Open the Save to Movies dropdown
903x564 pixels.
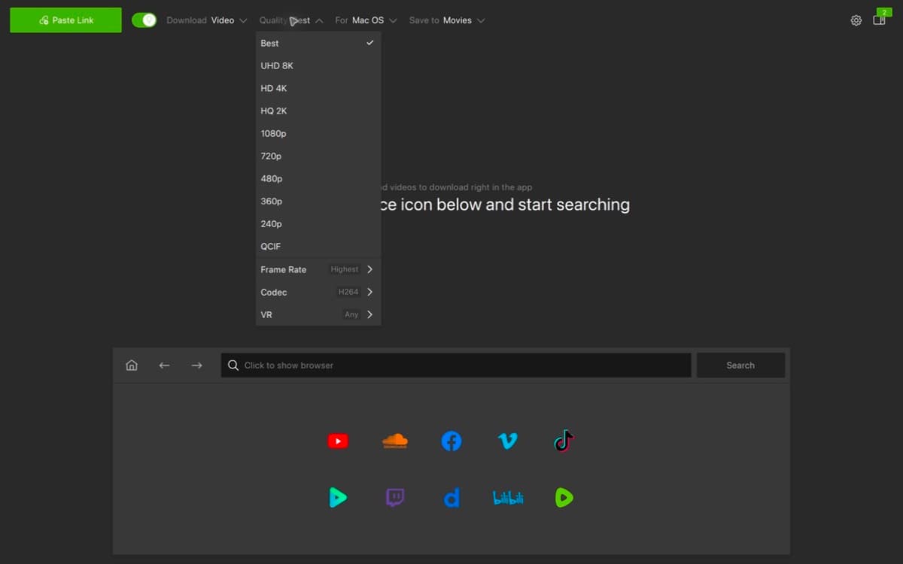[x=447, y=20]
